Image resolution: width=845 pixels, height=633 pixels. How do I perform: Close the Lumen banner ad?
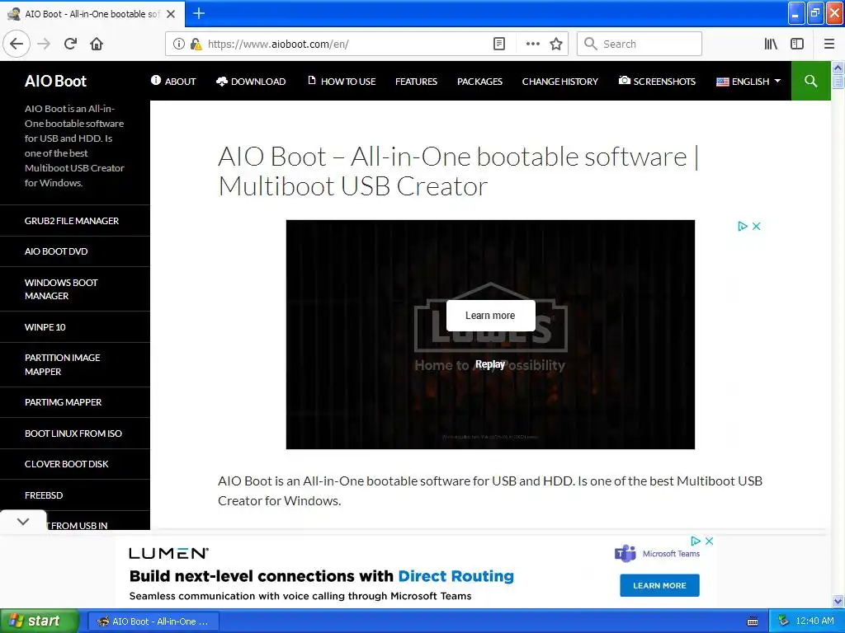click(709, 541)
